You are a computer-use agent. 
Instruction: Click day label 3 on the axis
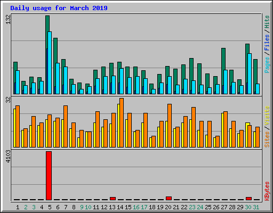(34, 207)
